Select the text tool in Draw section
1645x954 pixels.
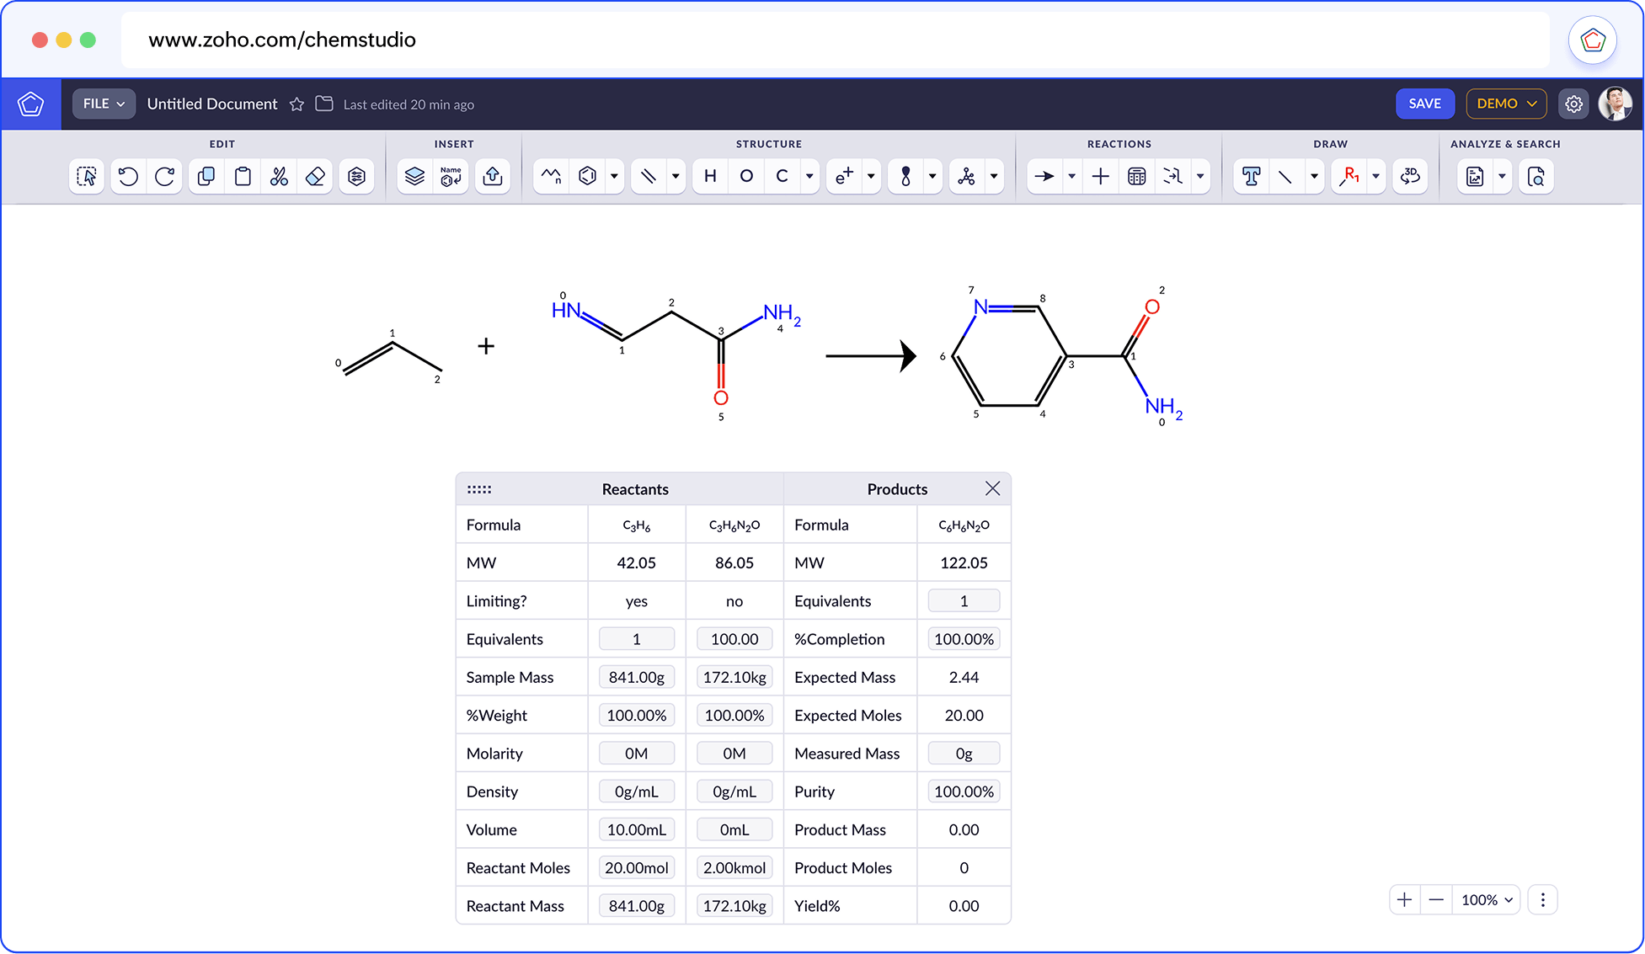point(1251,176)
